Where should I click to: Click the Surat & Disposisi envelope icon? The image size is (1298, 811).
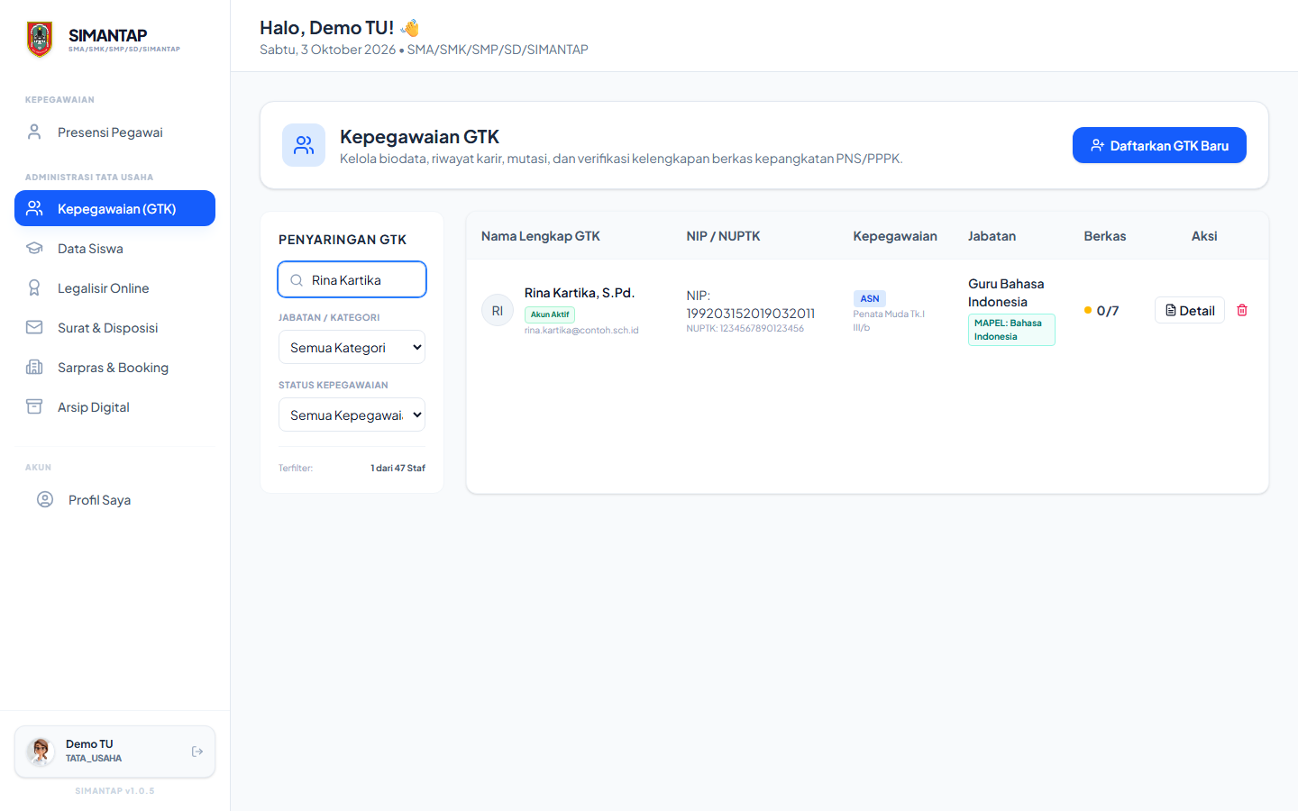coord(34,327)
